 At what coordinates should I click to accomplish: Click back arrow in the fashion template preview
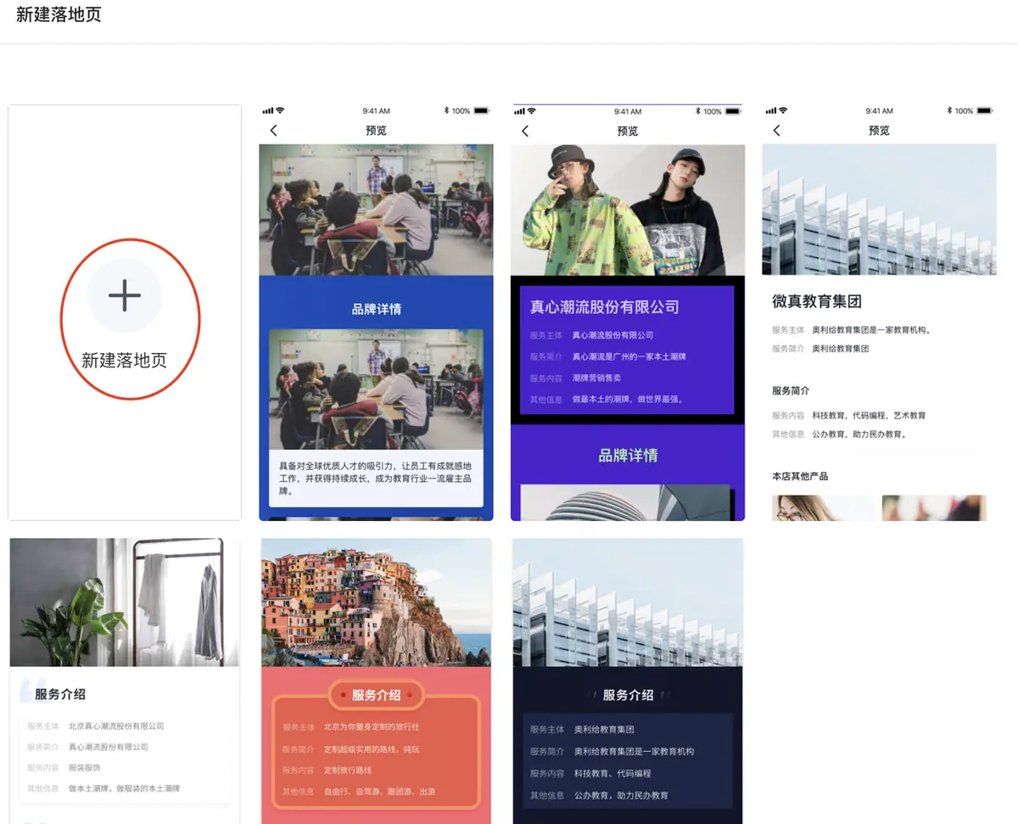[525, 131]
